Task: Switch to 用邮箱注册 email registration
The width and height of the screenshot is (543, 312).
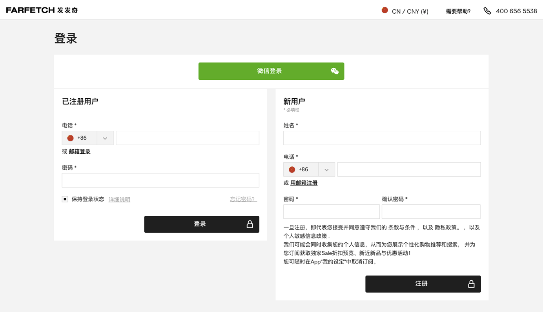Action: click(304, 183)
